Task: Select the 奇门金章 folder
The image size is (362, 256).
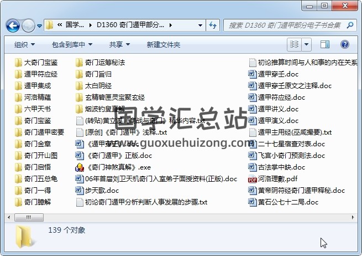Action: pos(33,144)
